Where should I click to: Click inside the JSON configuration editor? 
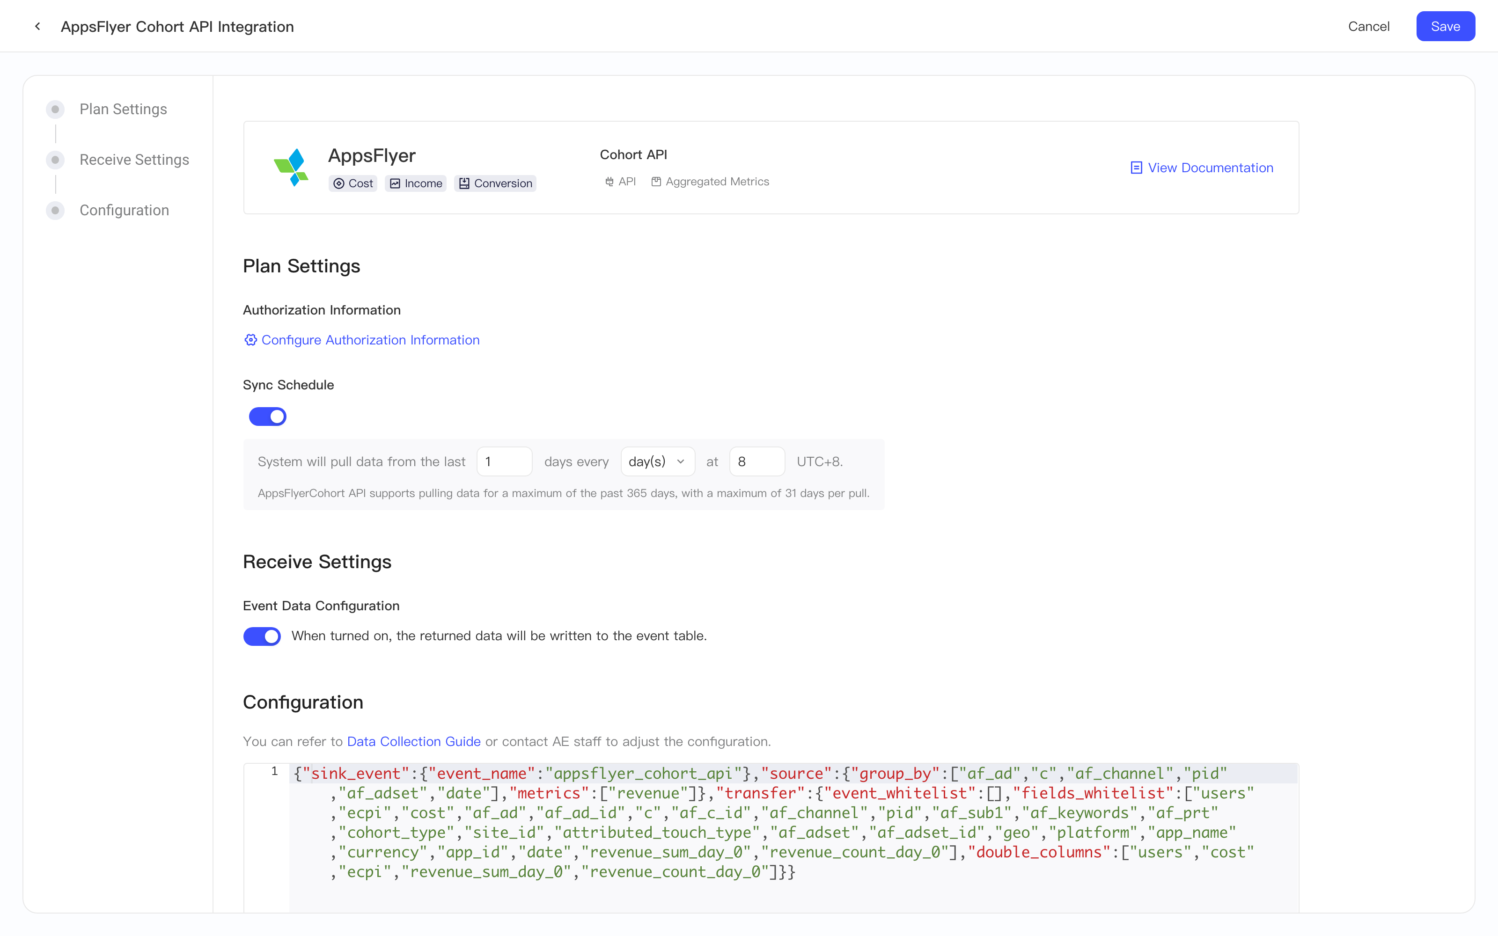(x=793, y=837)
